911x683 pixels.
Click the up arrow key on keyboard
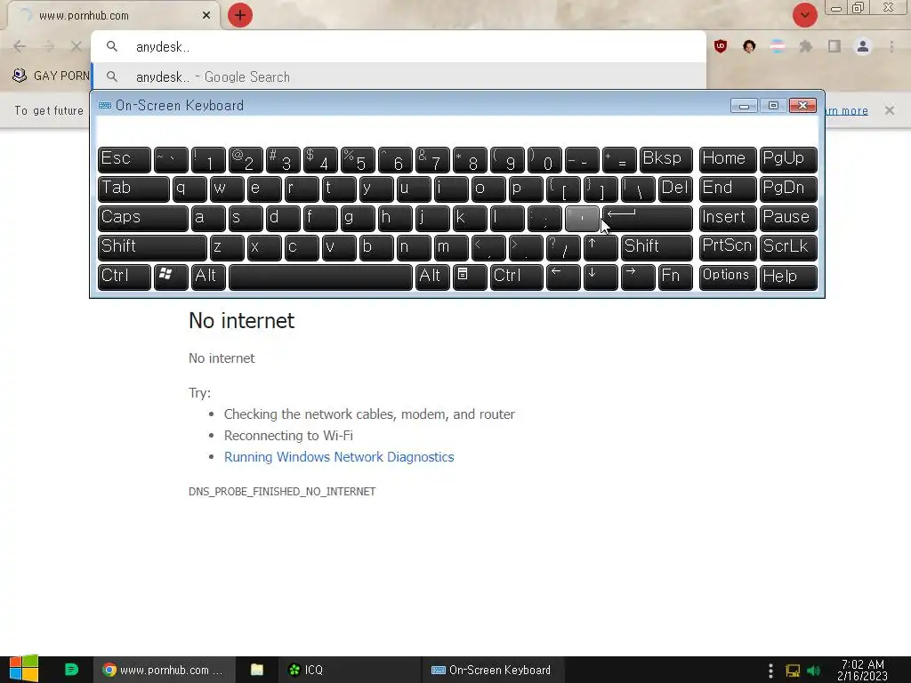(x=601, y=247)
